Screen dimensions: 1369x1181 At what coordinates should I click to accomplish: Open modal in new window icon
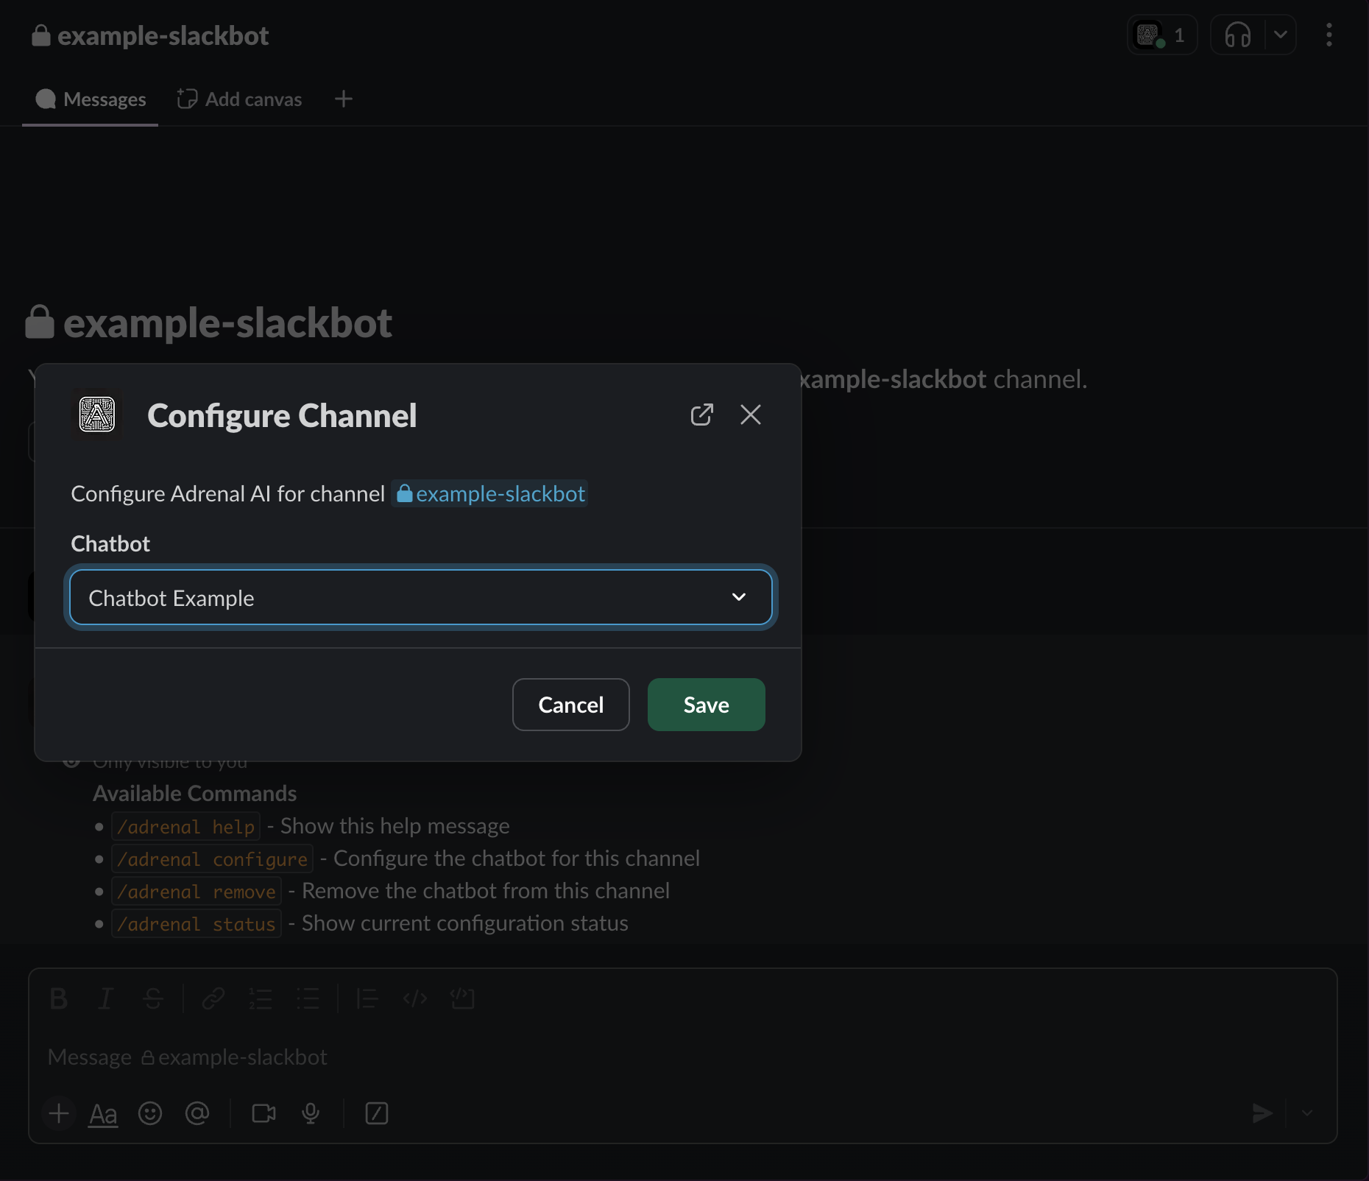click(701, 415)
